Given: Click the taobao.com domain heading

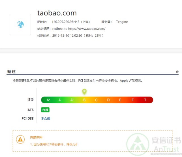Looking at the screenshot, I should [57, 13].
